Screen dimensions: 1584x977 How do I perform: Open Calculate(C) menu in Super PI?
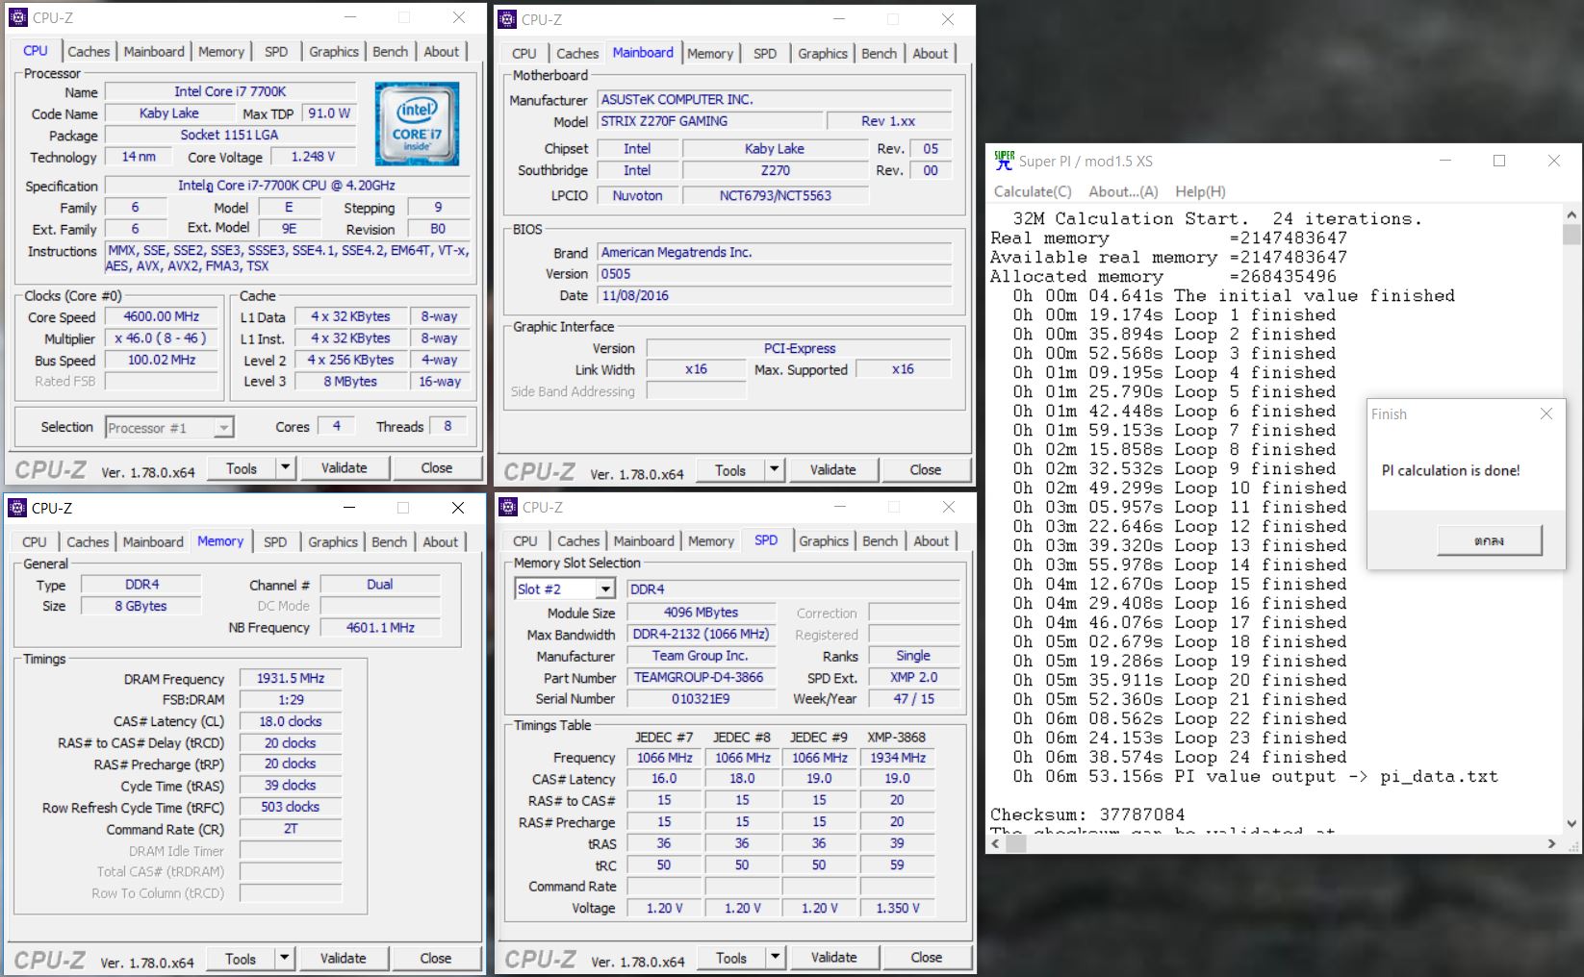(x=1032, y=191)
